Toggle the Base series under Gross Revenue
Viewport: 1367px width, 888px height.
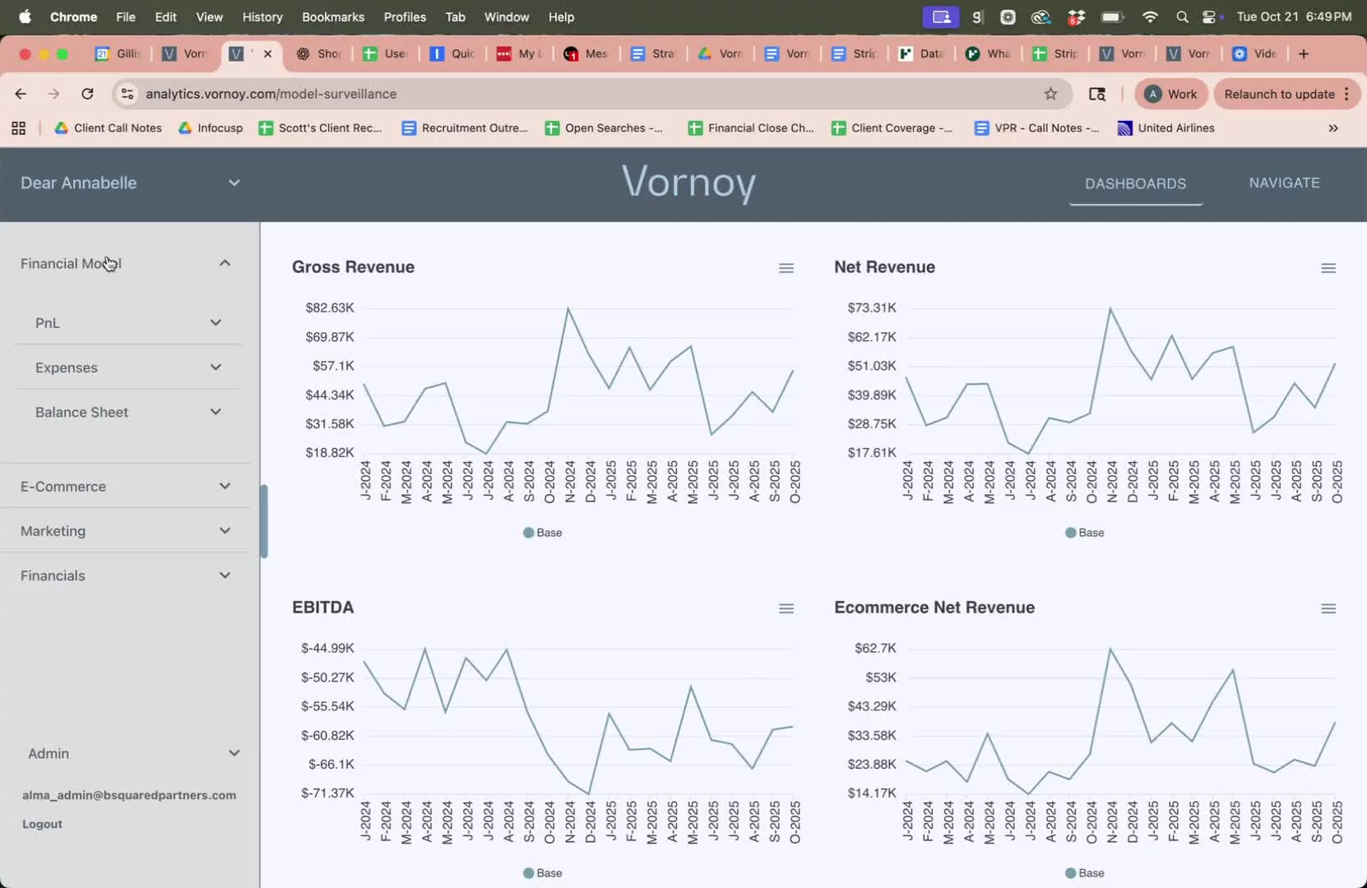coord(542,532)
